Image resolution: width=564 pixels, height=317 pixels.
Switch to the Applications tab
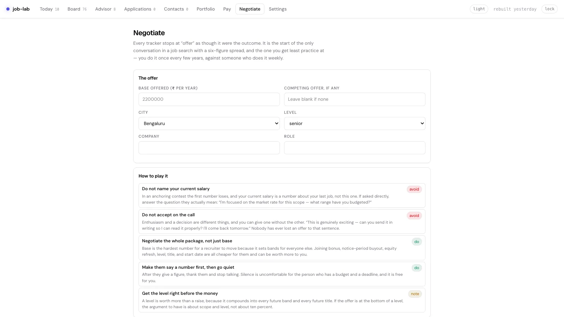tap(140, 9)
